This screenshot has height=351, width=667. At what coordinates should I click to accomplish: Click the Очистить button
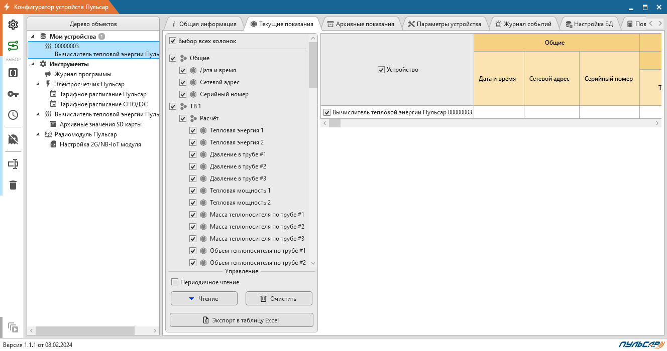click(279, 298)
